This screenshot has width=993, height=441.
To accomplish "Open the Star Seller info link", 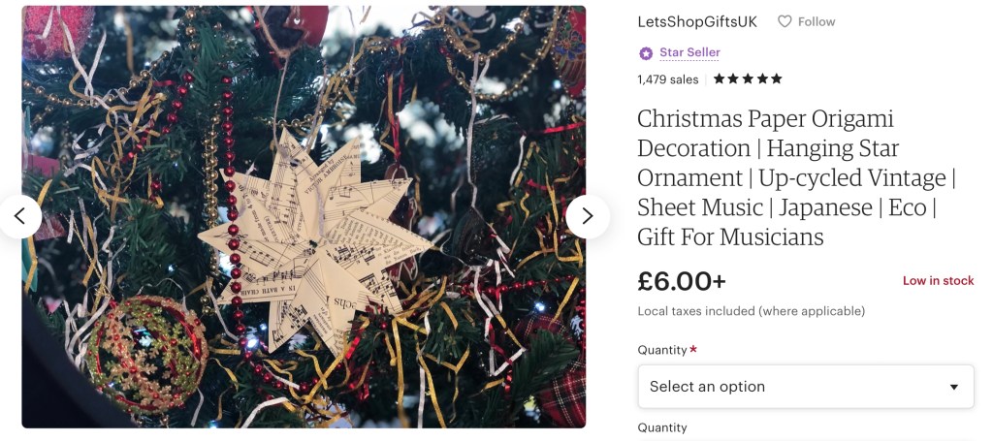I will [689, 52].
